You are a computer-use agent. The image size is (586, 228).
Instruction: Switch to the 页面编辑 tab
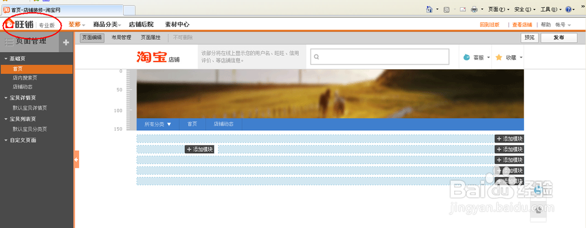click(x=92, y=38)
